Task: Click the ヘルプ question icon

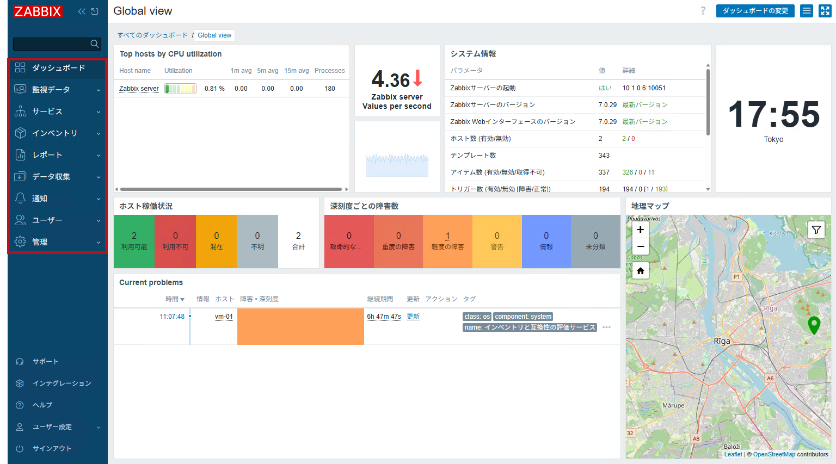Action: pos(20,405)
